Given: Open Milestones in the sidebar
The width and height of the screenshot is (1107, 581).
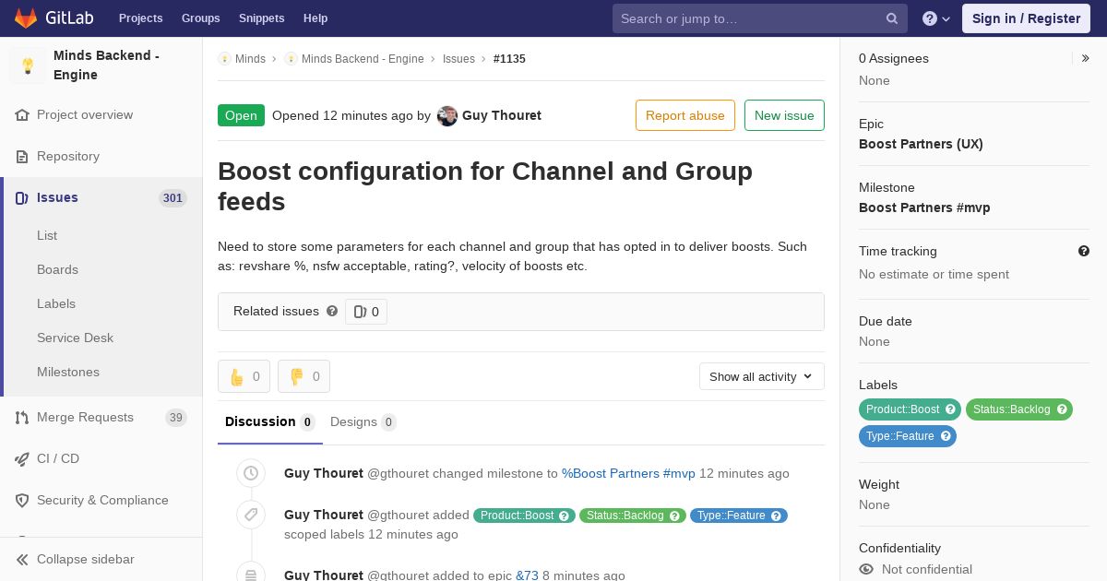Looking at the screenshot, I should 68,372.
